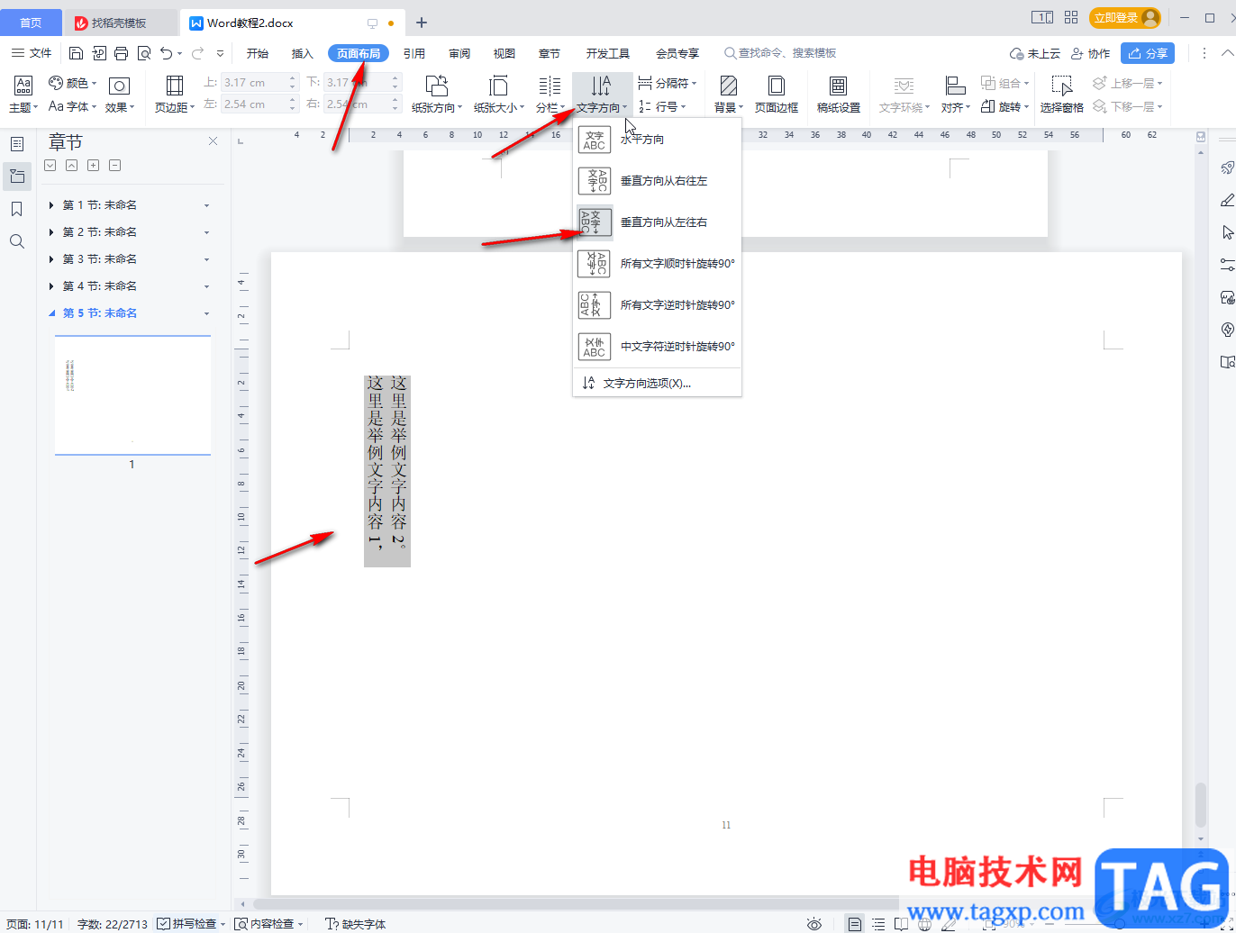Switch to the 引用 ribbon tab
This screenshot has height=933, width=1236.
(414, 53)
